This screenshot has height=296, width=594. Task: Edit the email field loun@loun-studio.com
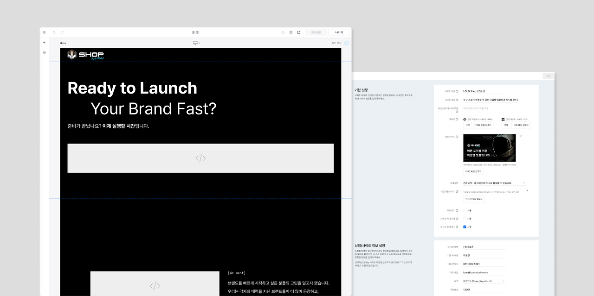click(x=484, y=273)
